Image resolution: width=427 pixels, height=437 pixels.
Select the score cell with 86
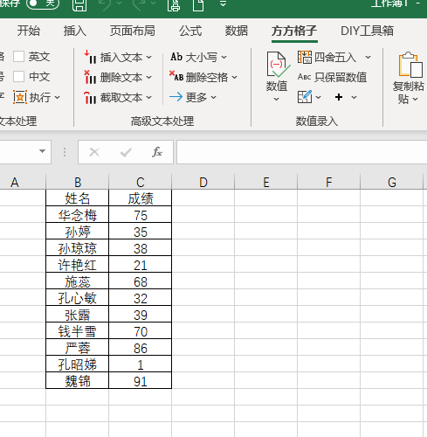(x=141, y=348)
